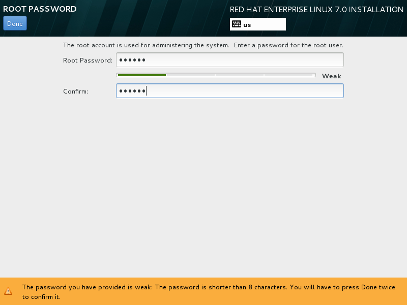Click the green filled strength bar segment
This screenshot has width=407, height=305.
click(x=141, y=75)
